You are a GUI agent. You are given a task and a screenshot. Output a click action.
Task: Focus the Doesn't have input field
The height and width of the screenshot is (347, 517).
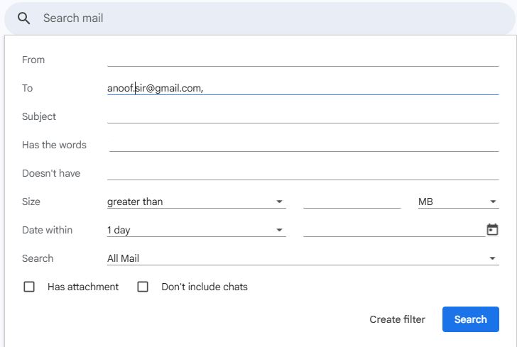[303, 172]
